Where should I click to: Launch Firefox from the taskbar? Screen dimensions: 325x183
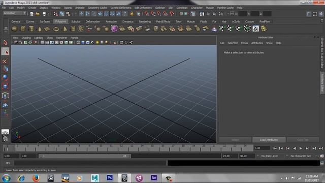36,178
